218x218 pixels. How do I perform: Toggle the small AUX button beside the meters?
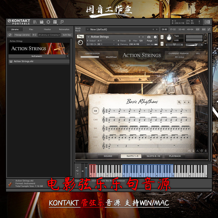(x=205, y=41)
